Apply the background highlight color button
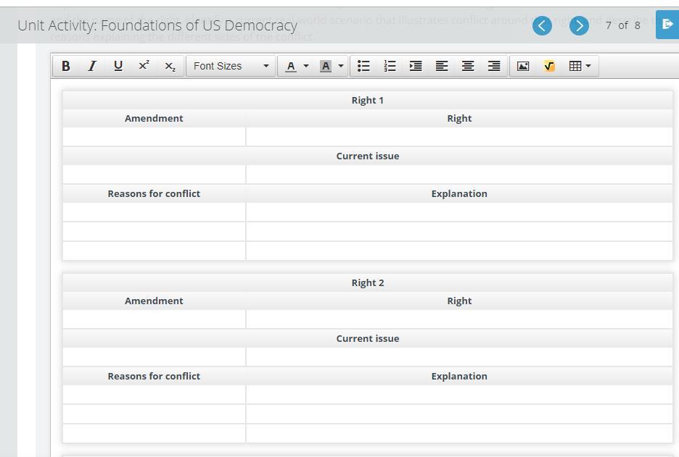This screenshot has height=457, width=679. 326,66
